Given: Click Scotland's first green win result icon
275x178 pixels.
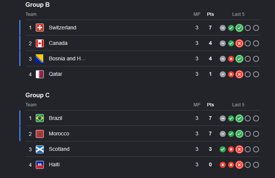Looking at the screenshot, I should (223, 149).
